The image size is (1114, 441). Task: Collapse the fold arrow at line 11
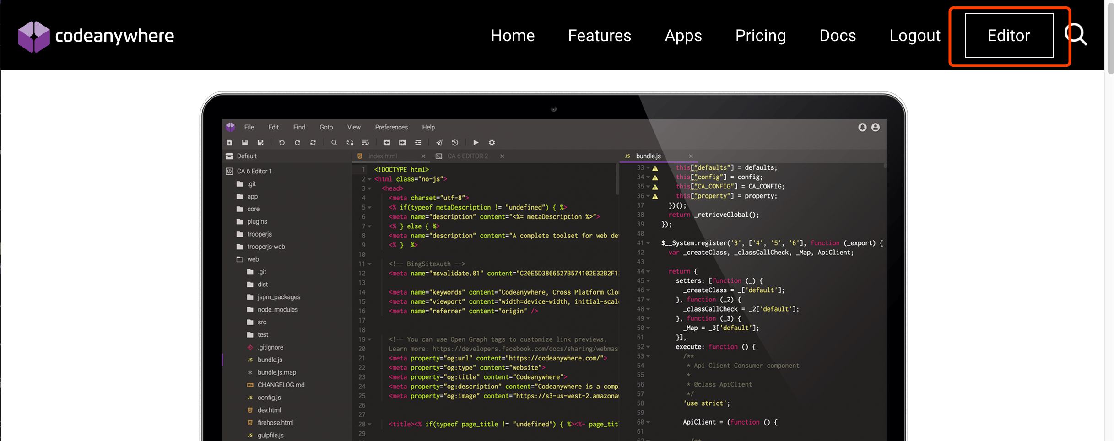click(369, 264)
